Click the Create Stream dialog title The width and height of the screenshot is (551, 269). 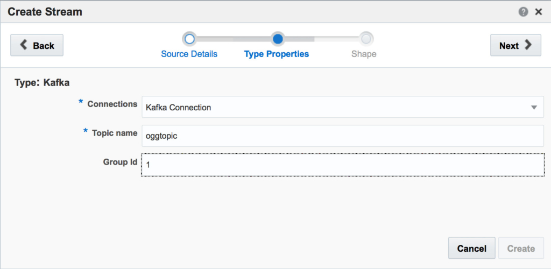coord(45,12)
